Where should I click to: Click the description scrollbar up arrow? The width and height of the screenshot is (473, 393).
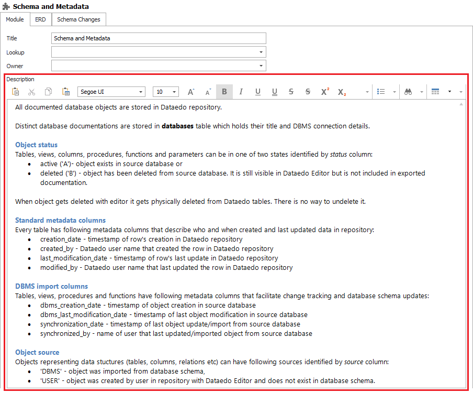(x=461, y=105)
